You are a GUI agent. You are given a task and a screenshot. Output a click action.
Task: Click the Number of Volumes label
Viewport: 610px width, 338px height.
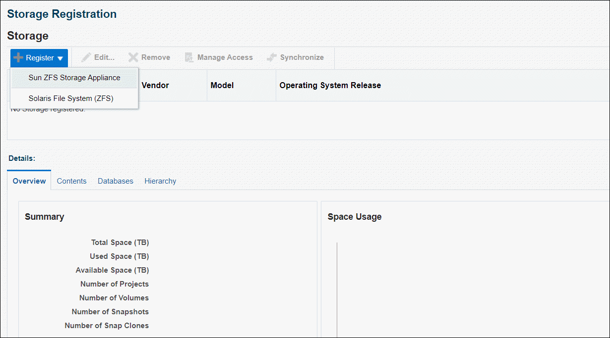(x=114, y=298)
